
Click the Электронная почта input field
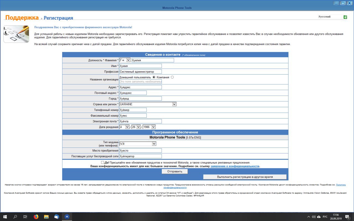140,121
